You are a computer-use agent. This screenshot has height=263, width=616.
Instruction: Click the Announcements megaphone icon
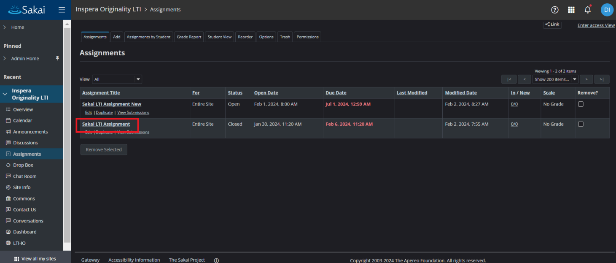tap(8, 132)
